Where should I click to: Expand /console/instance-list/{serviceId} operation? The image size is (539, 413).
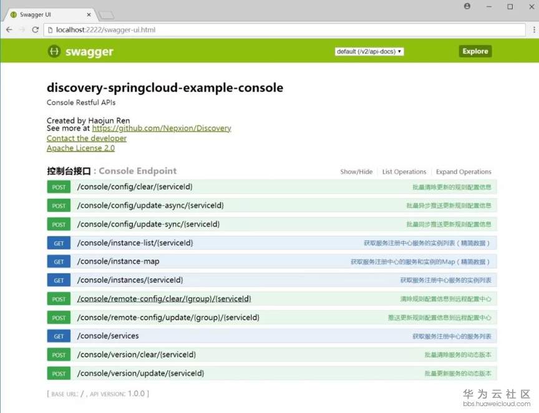pyautogui.click(x=135, y=243)
